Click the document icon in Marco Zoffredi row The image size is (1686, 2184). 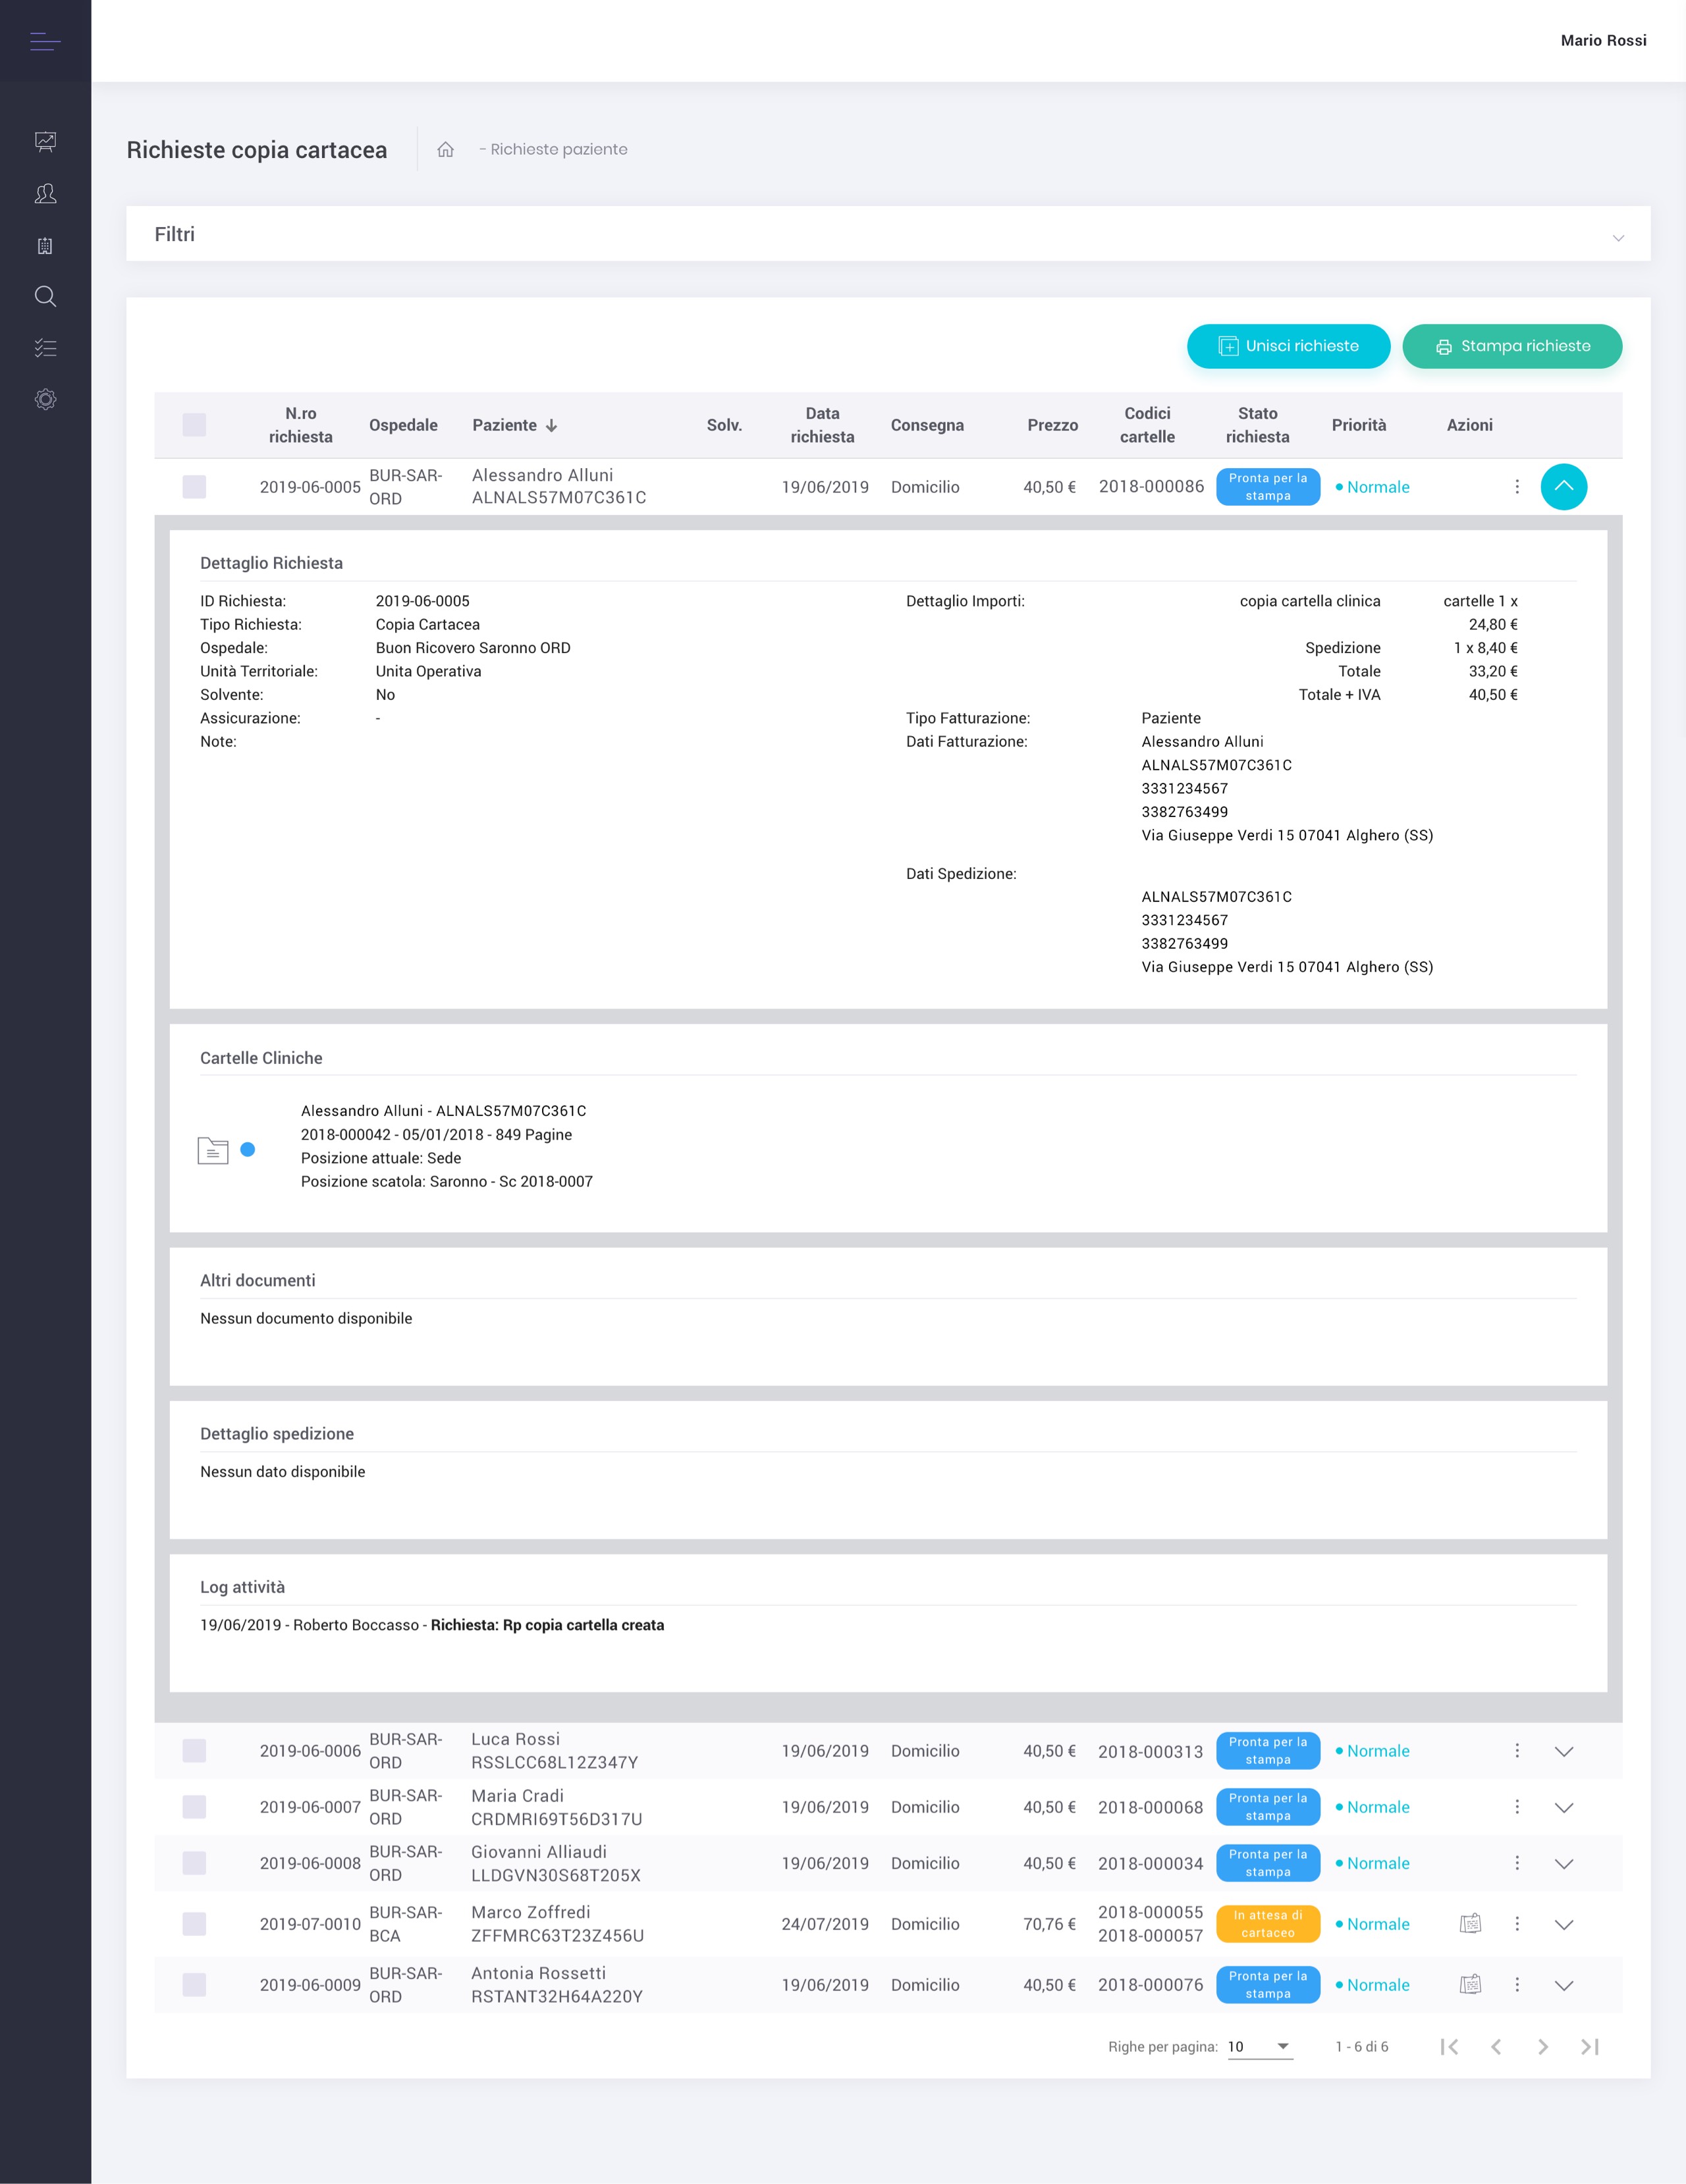click(1470, 1923)
